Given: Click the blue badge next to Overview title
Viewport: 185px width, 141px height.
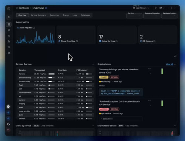Looking at the screenshot, I should pos(46,8).
